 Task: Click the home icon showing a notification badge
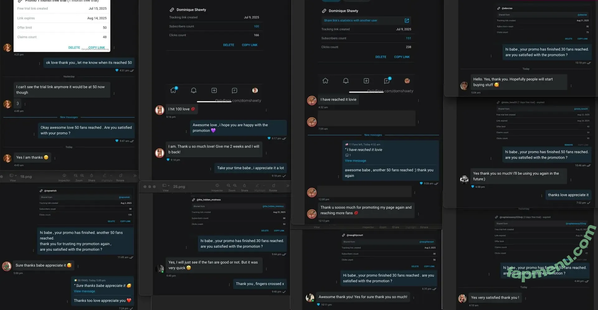(173, 90)
